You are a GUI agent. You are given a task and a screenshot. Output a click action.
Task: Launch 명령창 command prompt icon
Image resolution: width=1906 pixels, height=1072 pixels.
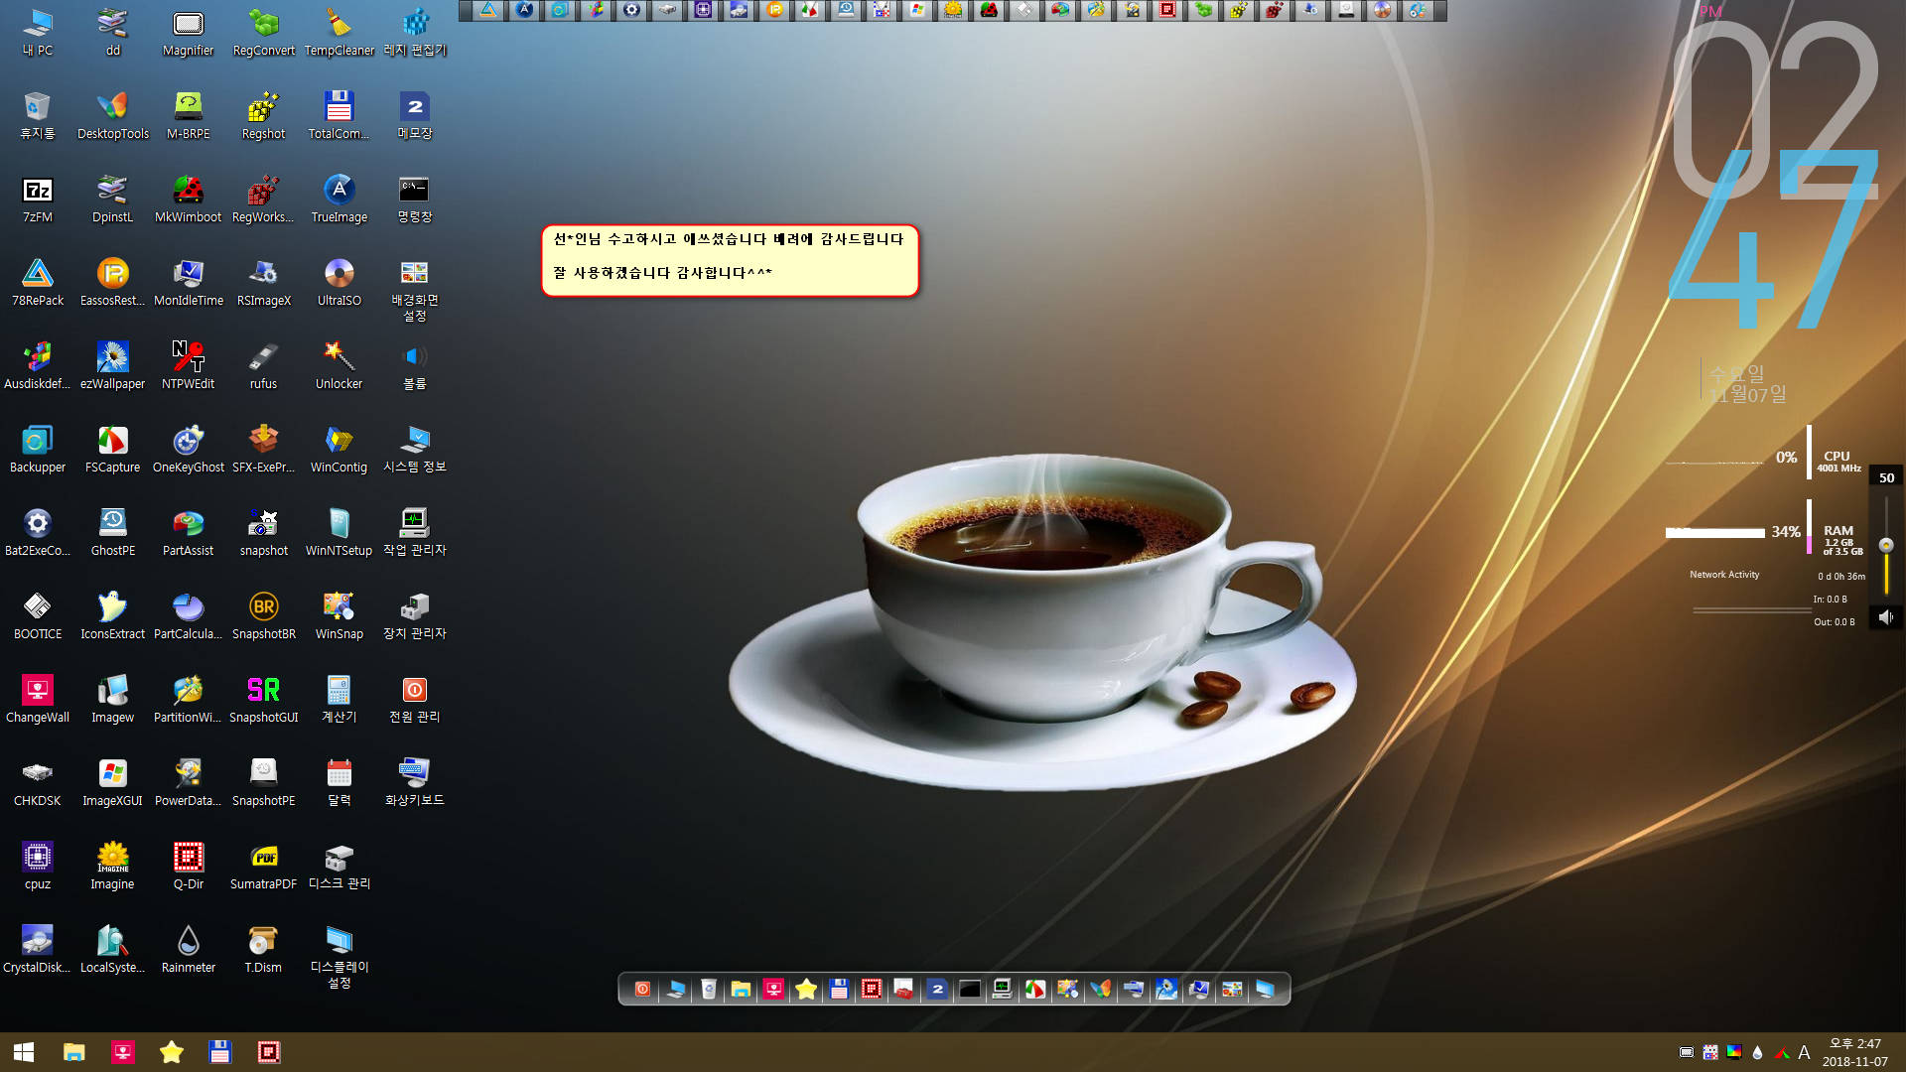(415, 198)
